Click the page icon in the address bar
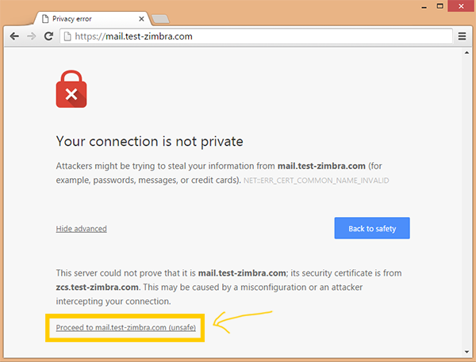The height and width of the screenshot is (362, 476). (x=67, y=36)
